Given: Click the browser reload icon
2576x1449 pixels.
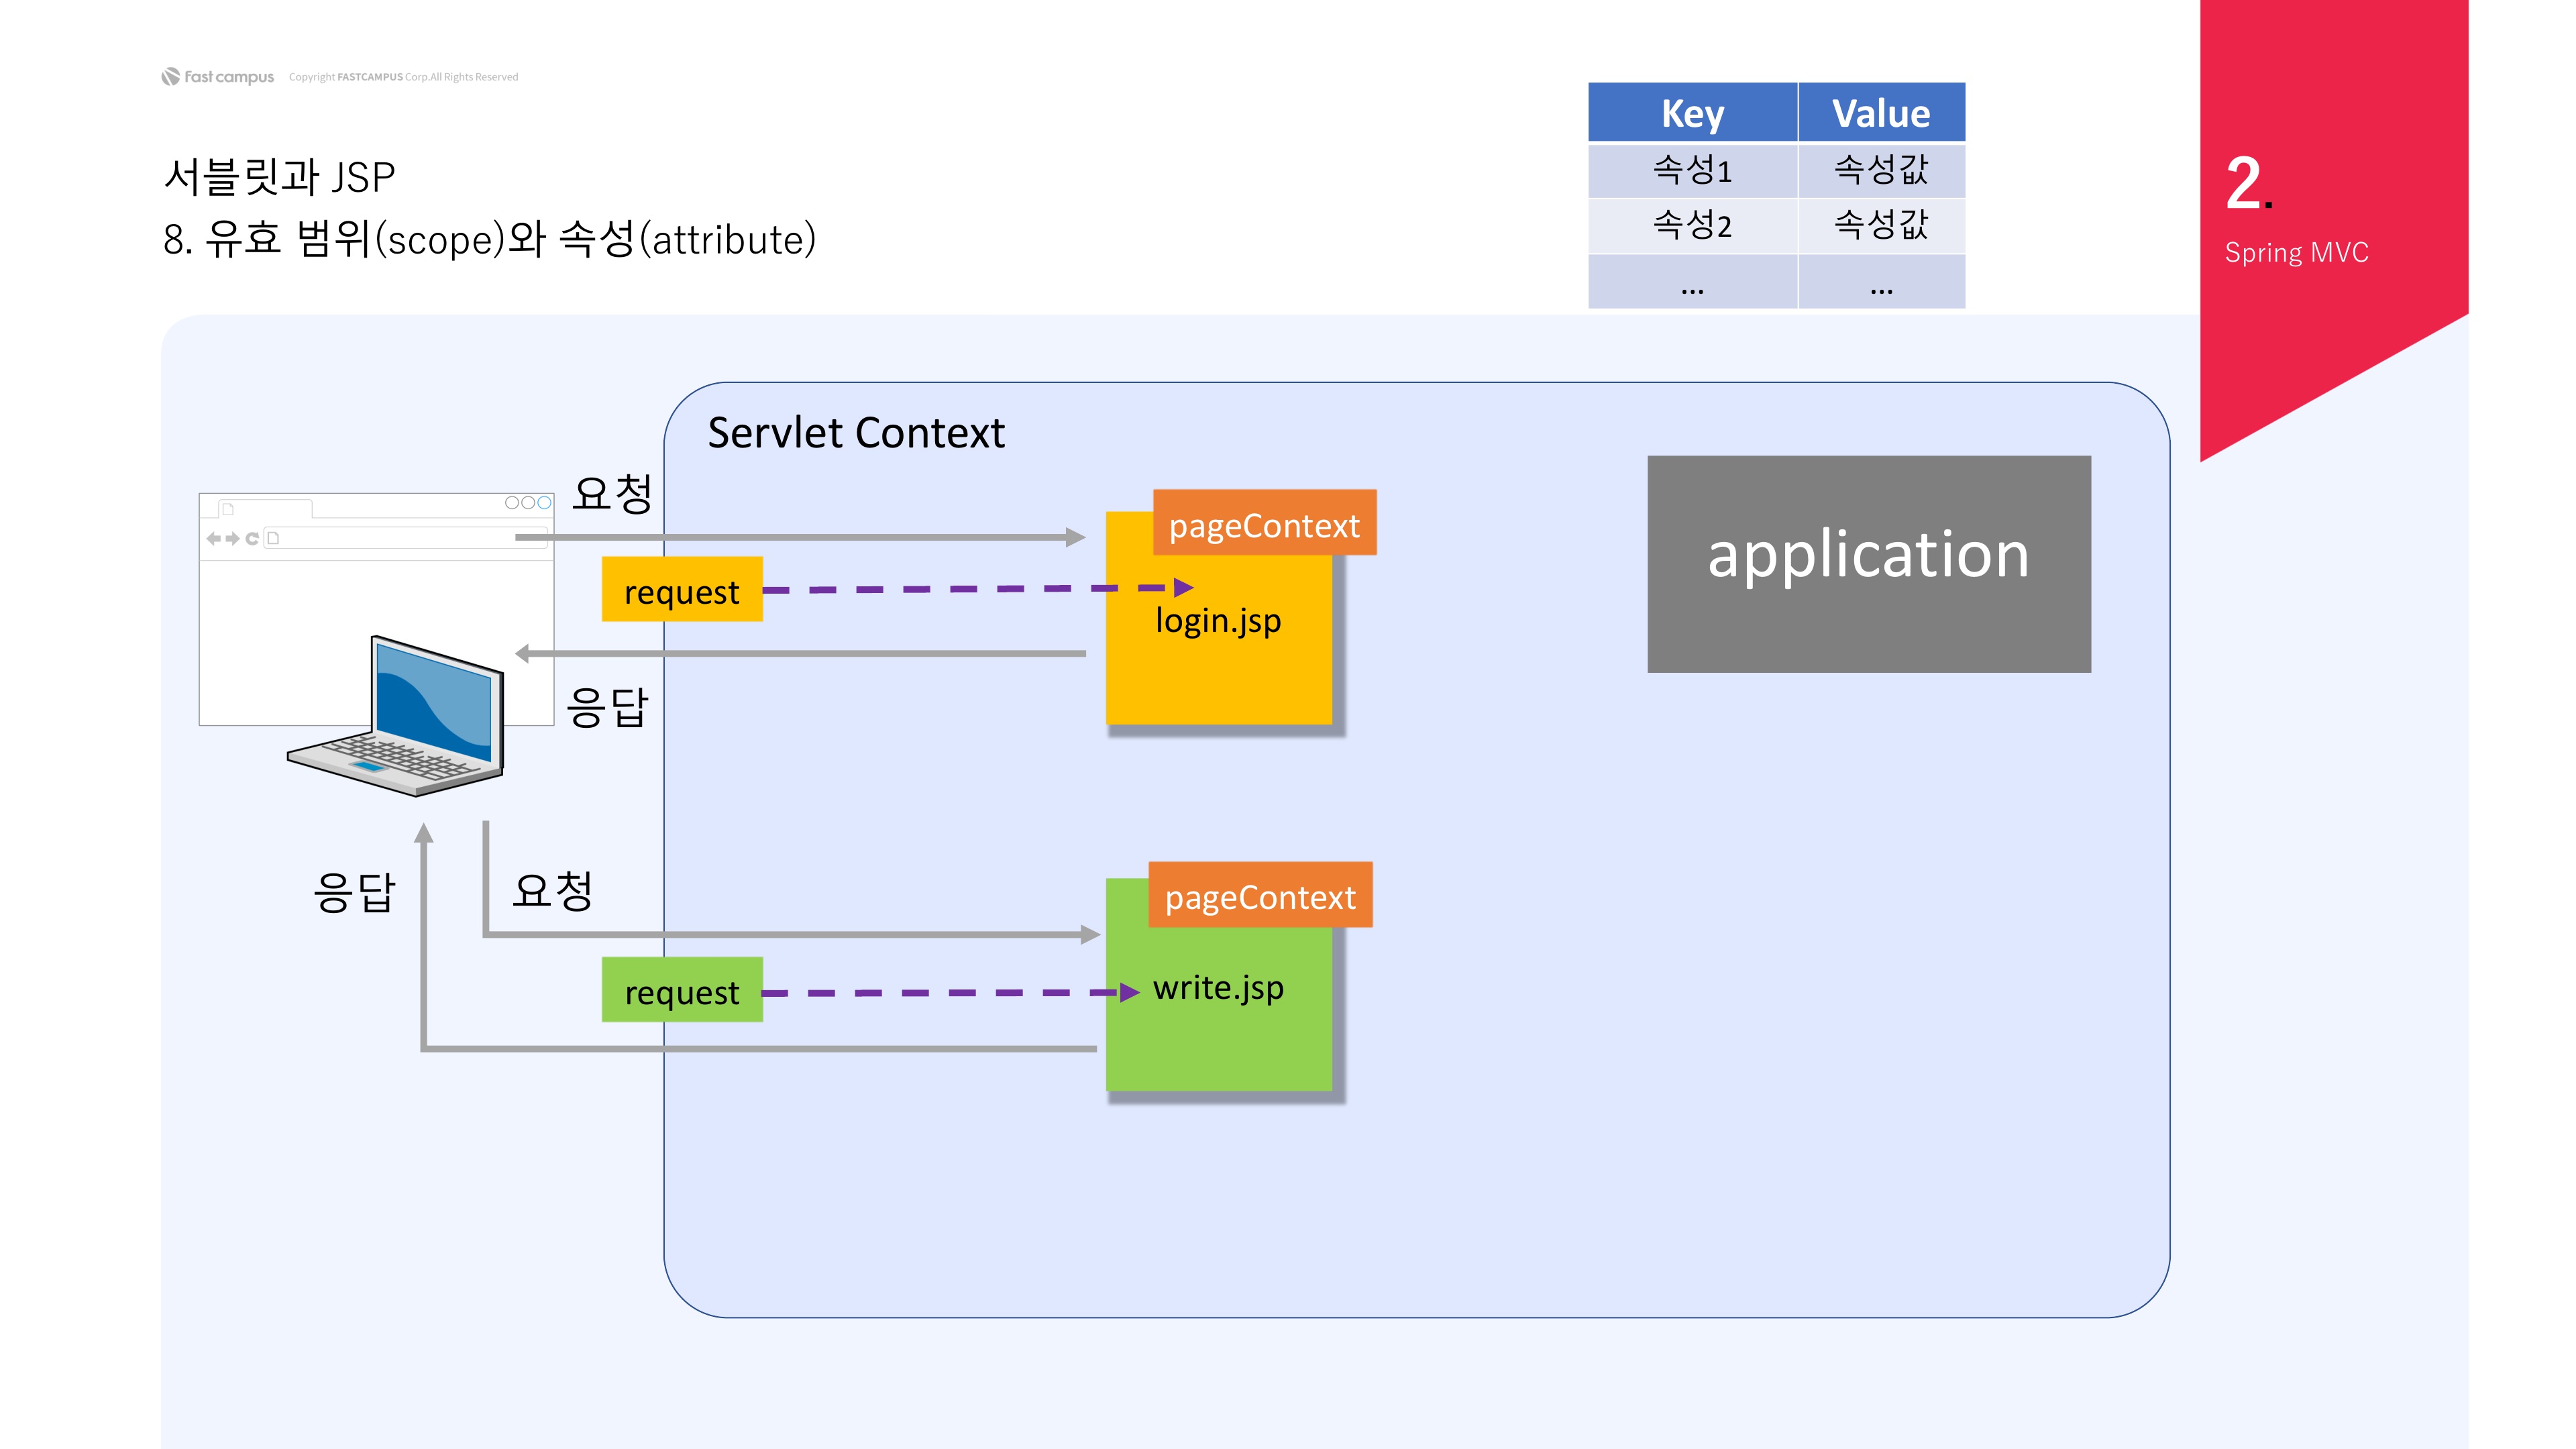Looking at the screenshot, I should click(252, 538).
